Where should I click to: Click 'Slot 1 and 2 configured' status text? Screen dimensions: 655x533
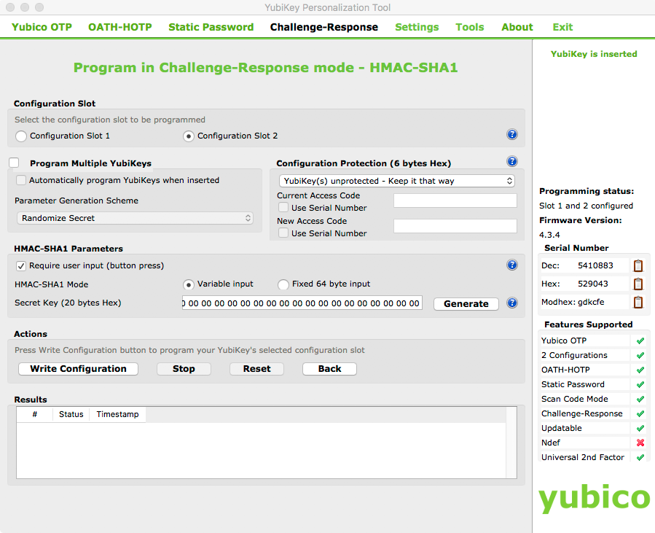586,206
